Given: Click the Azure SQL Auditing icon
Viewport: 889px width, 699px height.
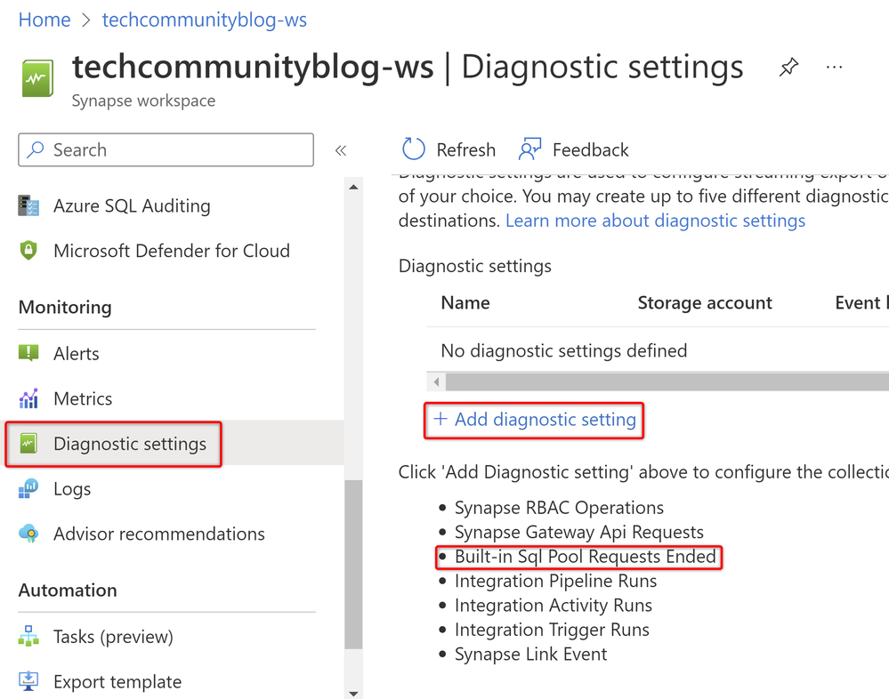Looking at the screenshot, I should tap(28, 205).
